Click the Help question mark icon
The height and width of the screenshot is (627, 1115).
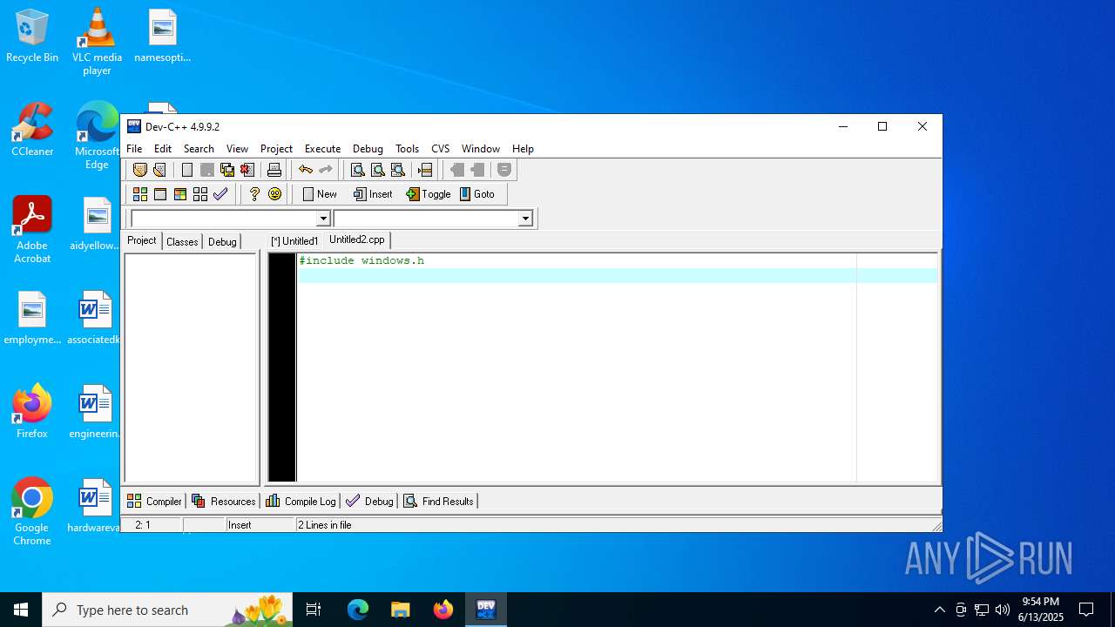254,194
